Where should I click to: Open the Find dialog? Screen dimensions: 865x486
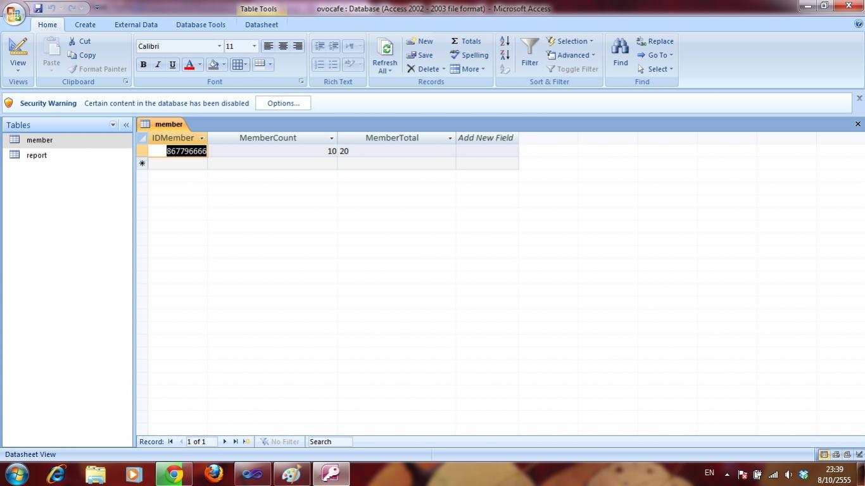[621, 52]
